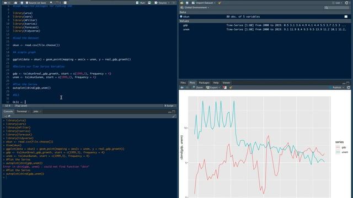353x198 pixels.
Task: Open the Source options dropdown arrow
Action: click(169, 3)
